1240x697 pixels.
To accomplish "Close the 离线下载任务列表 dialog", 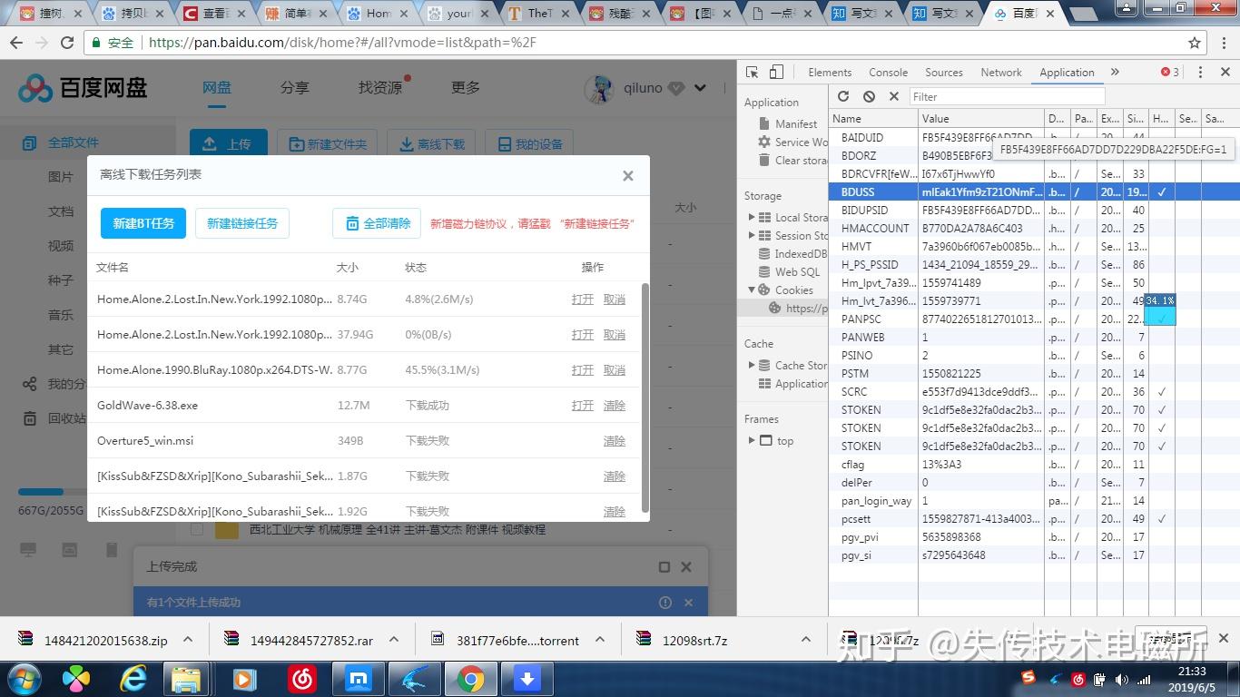I will click(x=628, y=176).
